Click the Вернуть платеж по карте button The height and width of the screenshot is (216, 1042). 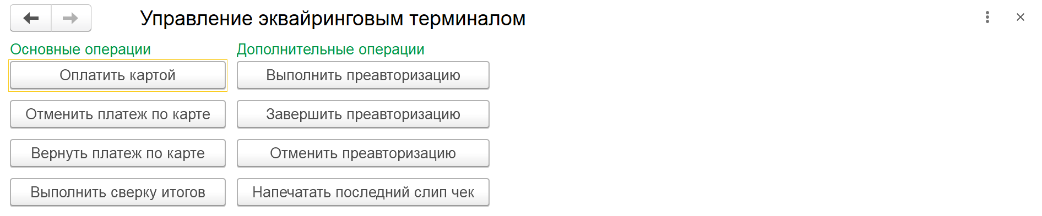[118, 153]
